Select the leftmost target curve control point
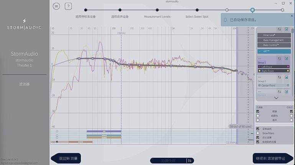295x165 pixels. pos(79,59)
